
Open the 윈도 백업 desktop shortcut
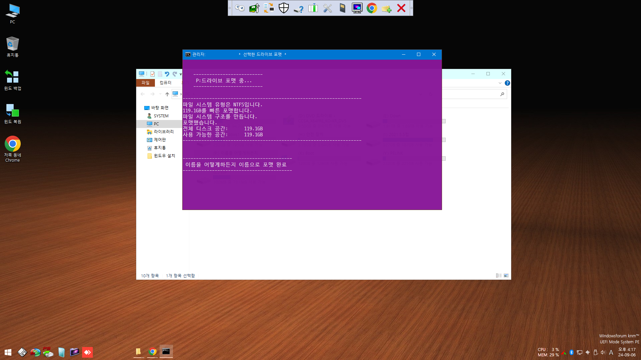click(12, 80)
